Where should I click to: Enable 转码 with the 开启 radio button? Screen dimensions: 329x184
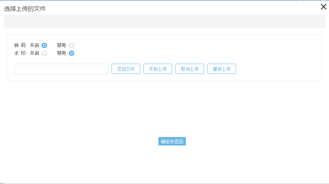44,46
